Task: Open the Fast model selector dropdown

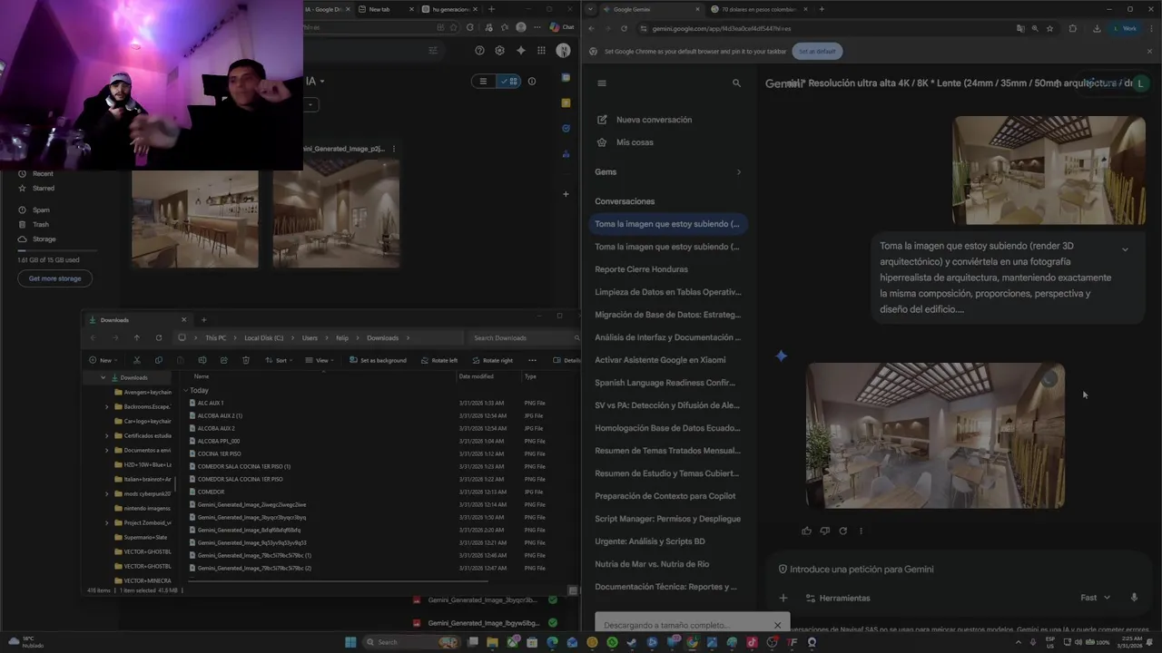Action: coord(1095,598)
